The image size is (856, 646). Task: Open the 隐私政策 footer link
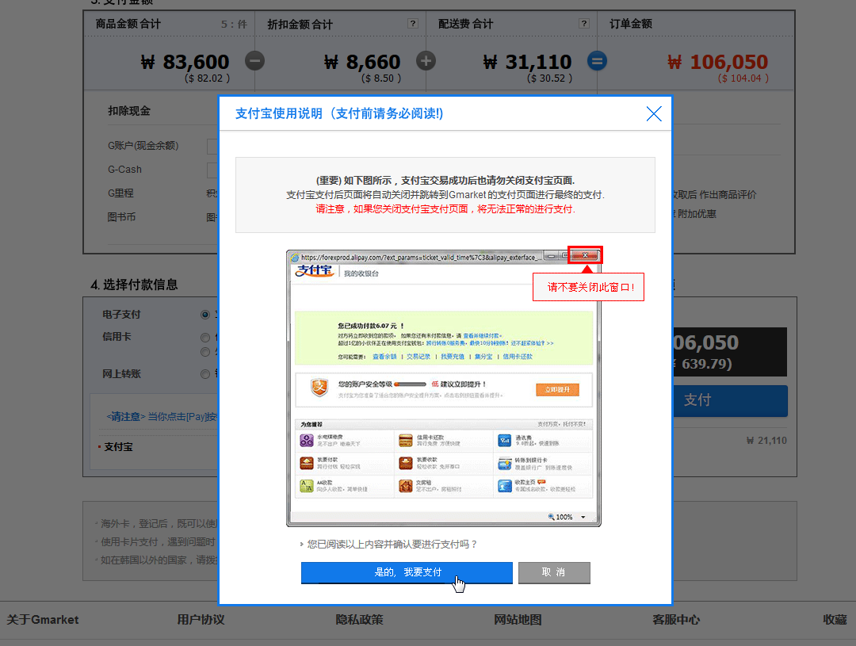pyautogui.click(x=359, y=620)
